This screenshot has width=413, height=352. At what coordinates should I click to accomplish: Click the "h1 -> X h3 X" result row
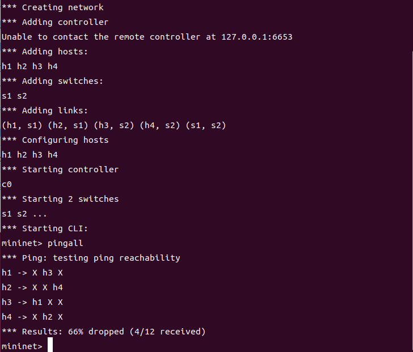(32, 273)
